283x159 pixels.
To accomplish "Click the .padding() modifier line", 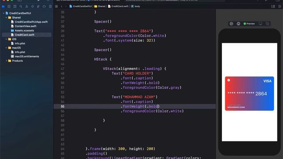I will point(96,154).
